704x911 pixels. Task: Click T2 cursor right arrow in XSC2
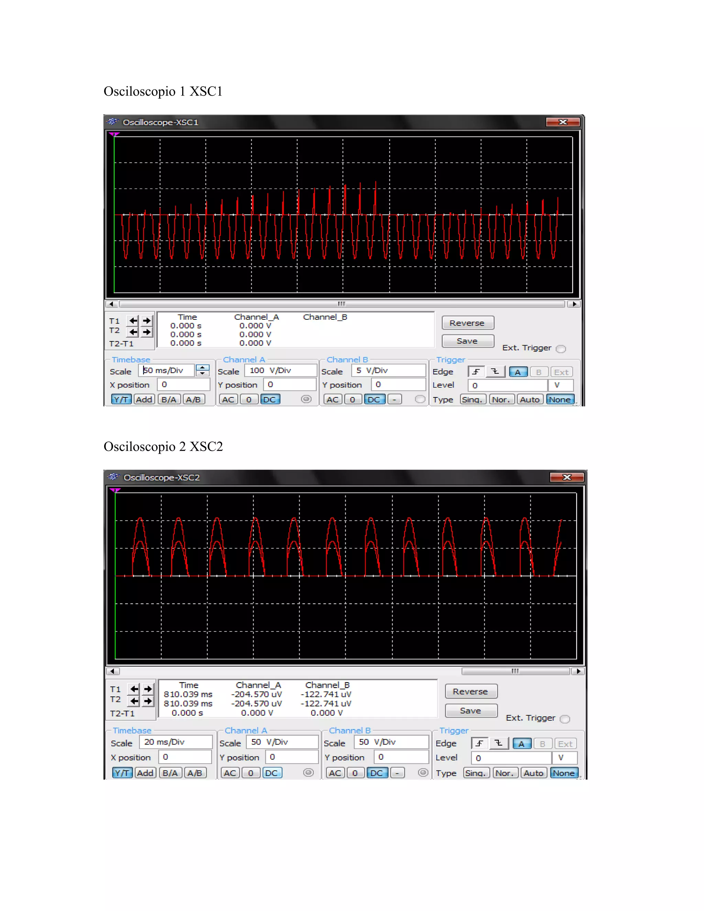(x=148, y=701)
